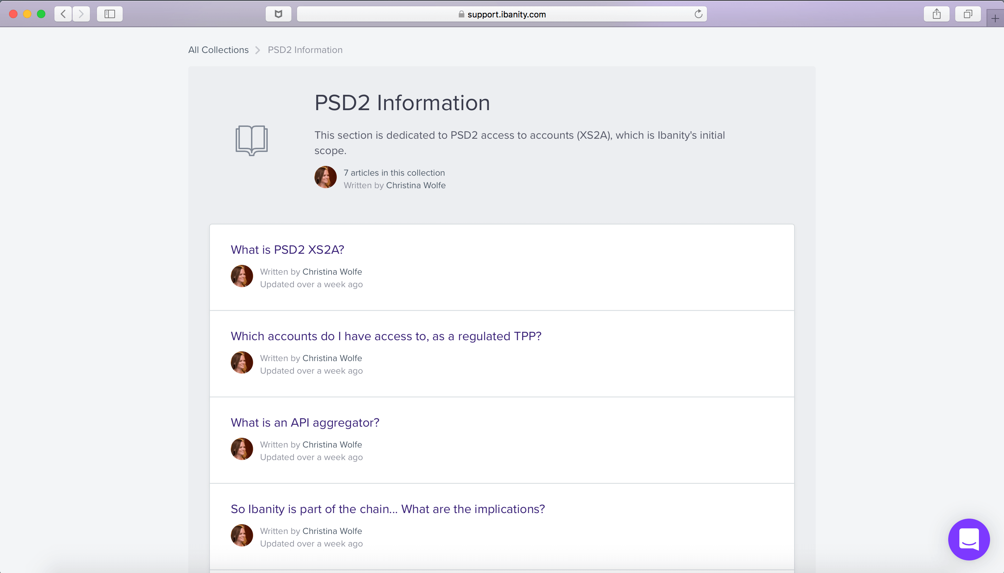Viewport: 1004px width, 573px height.
Task: Show all tabs overview icon
Action: point(967,14)
